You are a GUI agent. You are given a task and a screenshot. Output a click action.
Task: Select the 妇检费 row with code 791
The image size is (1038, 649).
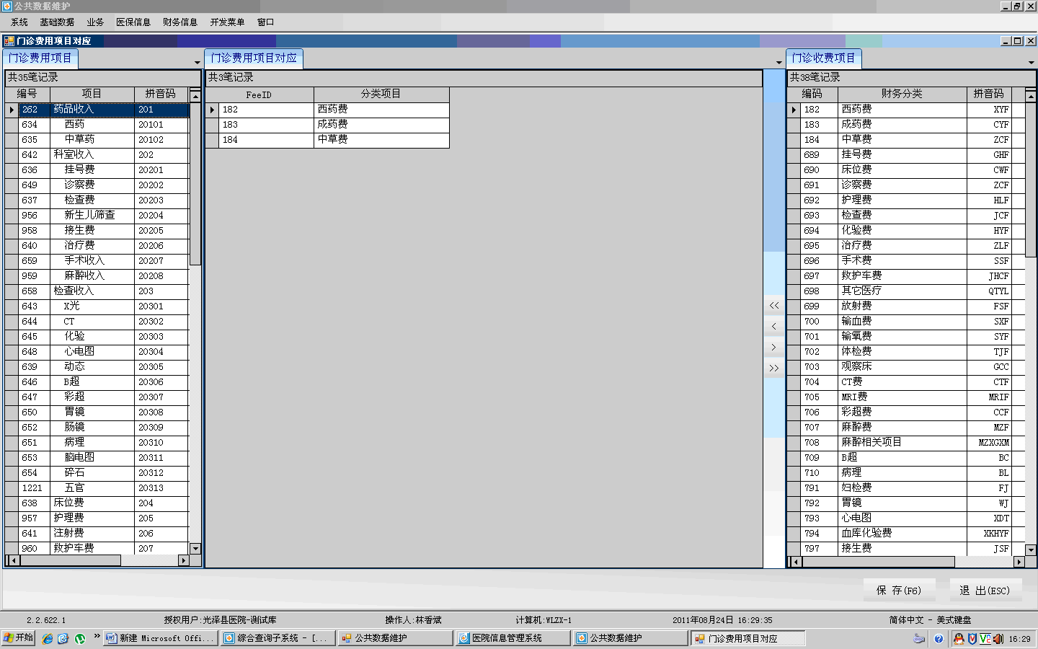[x=906, y=488]
